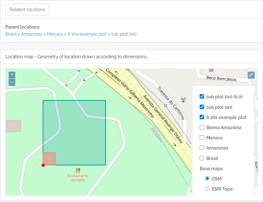The height and width of the screenshot is (202, 263).
Task: Click the small red subplot square
Action: coord(49,159)
